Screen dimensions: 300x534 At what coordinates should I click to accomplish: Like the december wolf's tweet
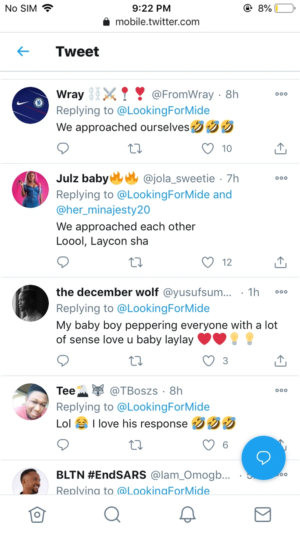tap(208, 361)
